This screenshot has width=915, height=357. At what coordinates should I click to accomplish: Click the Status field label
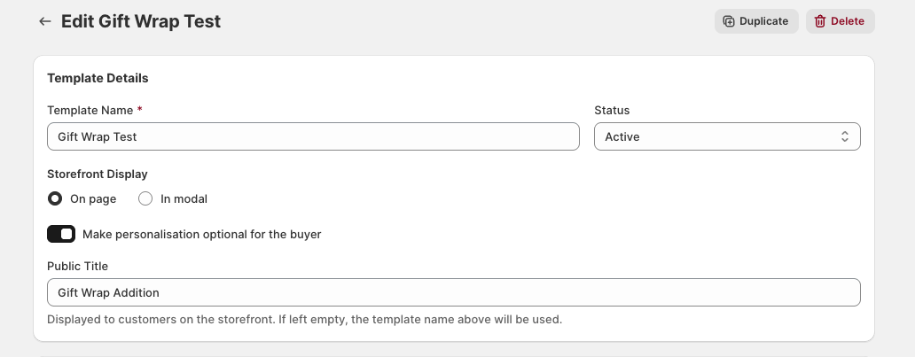tap(612, 110)
